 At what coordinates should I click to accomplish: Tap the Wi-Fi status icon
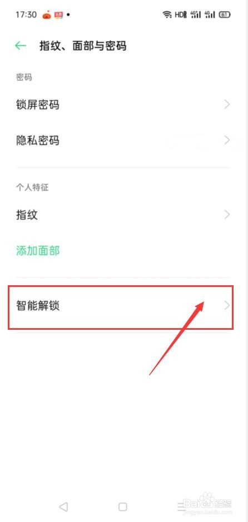pos(167,14)
